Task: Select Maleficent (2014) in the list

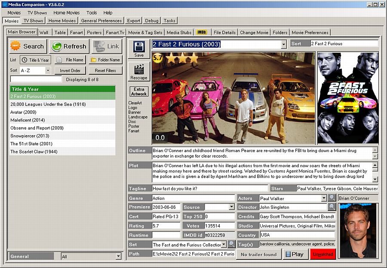Action: [62, 120]
